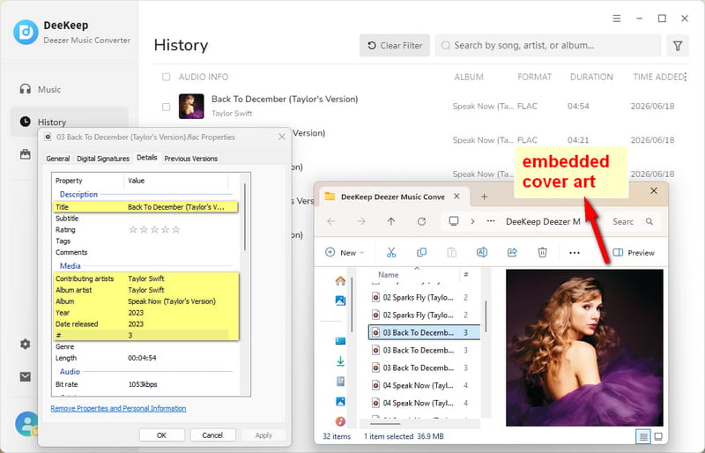Open See more dots in Explorer toolbar

tap(575, 253)
